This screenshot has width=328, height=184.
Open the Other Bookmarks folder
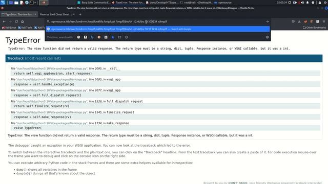[x=314, y=28]
